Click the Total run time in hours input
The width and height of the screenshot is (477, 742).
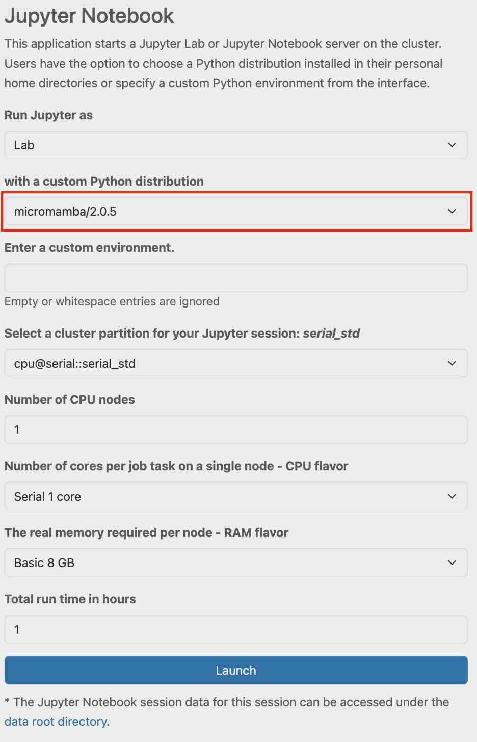[x=235, y=629]
